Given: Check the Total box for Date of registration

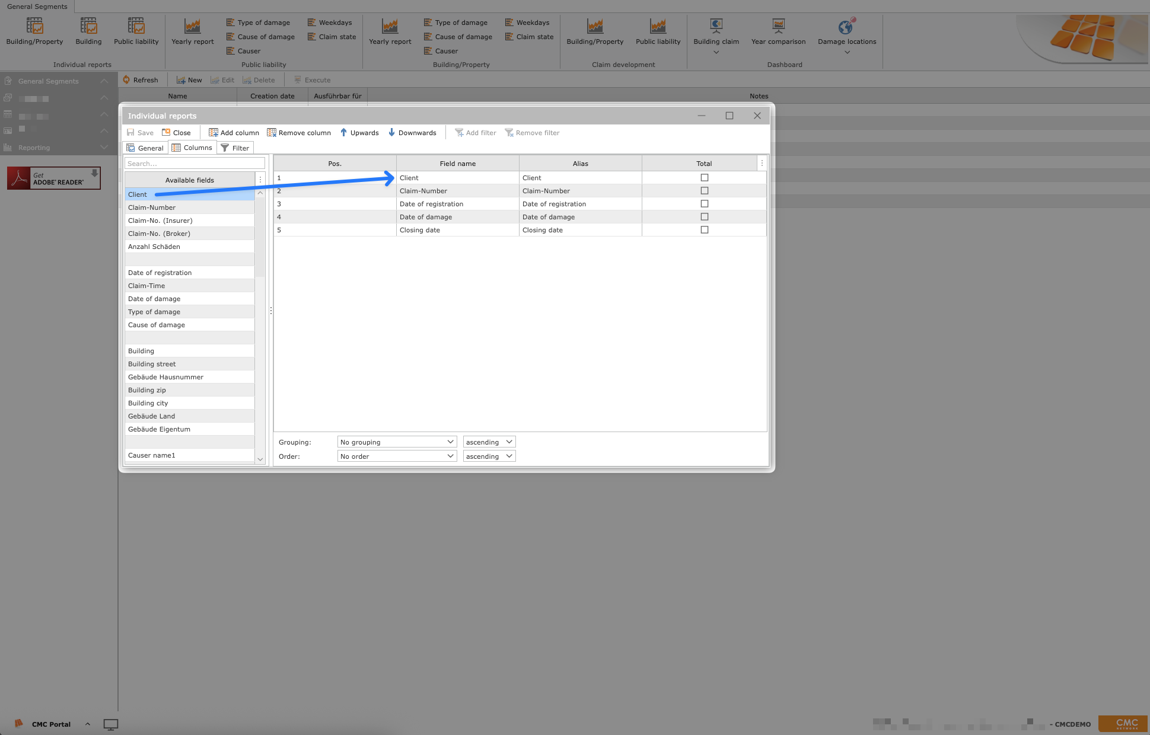Looking at the screenshot, I should (x=704, y=204).
